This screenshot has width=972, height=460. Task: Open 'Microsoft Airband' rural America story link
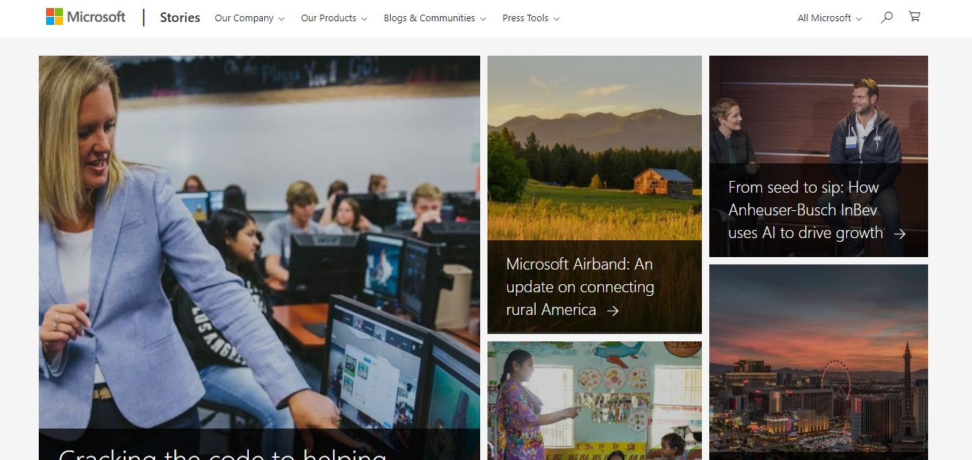point(580,287)
